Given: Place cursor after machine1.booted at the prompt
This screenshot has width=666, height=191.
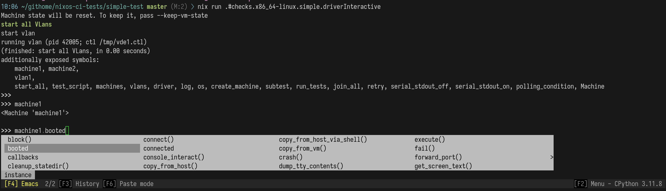Looking at the screenshot, I should 67,131.
